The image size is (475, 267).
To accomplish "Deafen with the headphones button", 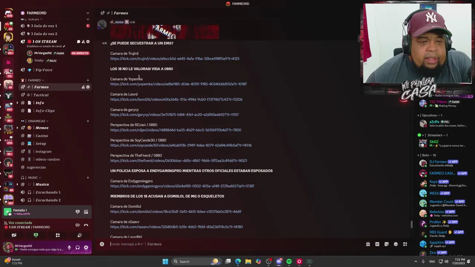I will [78, 247].
